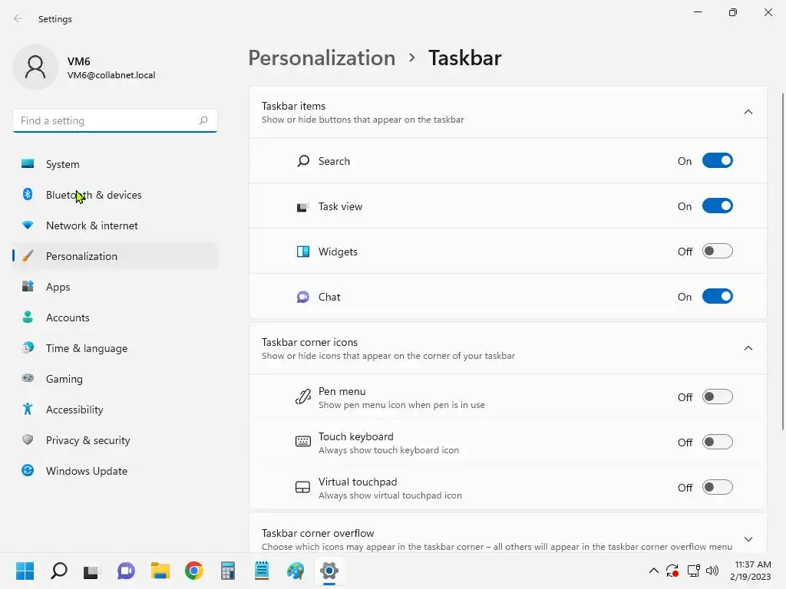Screen dimensions: 786x589
Task: Open Calculator from the taskbar
Action: (x=227, y=571)
